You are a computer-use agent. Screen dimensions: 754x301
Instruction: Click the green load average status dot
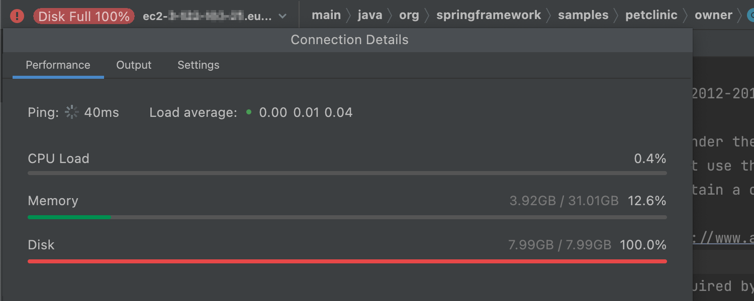(x=249, y=112)
